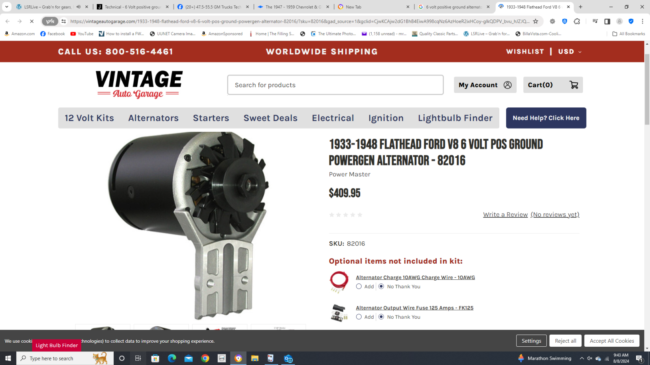Screen dimensions: 650x365
Task: Open Wishlist link
Action: click(x=525, y=52)
